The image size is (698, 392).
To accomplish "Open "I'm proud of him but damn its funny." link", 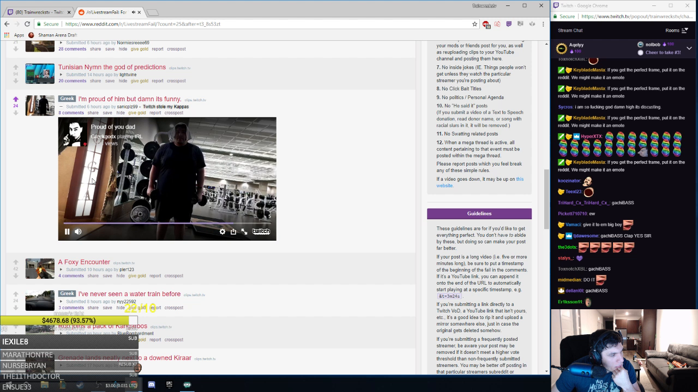I will 130,99.
